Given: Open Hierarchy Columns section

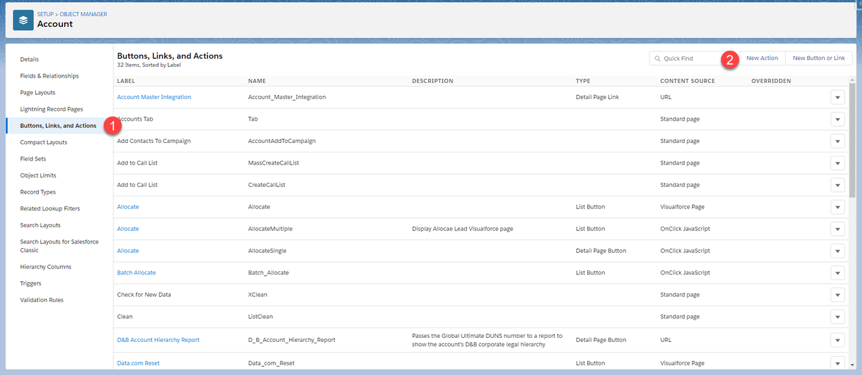Looking at the screenshot, I should (x=46, y=267).
